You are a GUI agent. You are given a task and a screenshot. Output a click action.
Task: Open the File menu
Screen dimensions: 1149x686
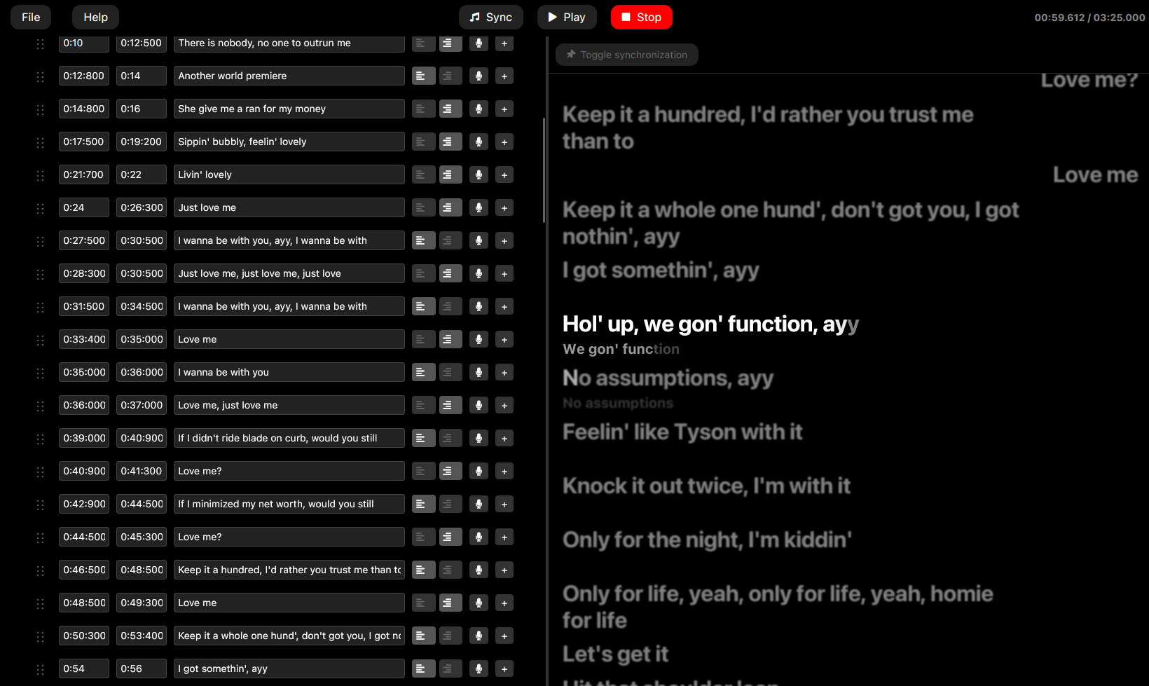[x=31, y=17]
